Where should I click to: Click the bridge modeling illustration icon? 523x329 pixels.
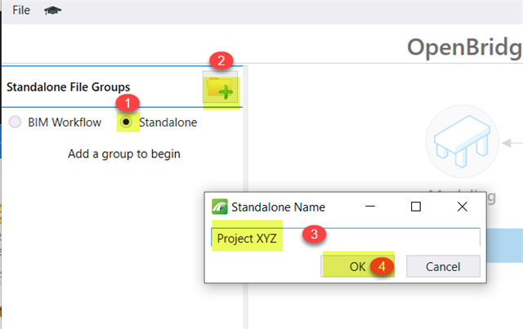462,141
